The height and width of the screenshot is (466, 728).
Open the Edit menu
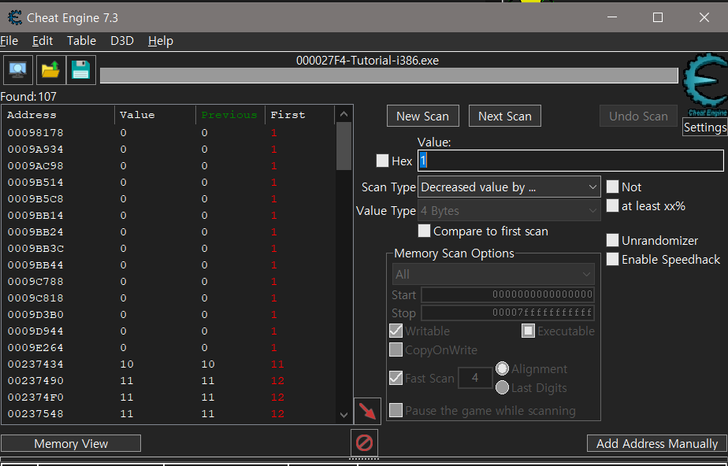[43, 41]
